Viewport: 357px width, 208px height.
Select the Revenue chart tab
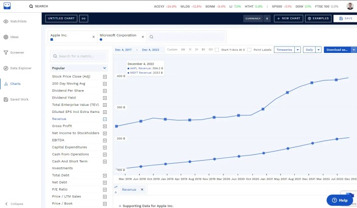point(129,190)
